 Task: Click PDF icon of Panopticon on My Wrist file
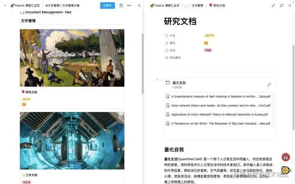168,123
